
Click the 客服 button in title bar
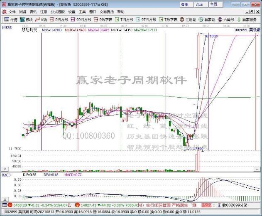pos(187,4)
